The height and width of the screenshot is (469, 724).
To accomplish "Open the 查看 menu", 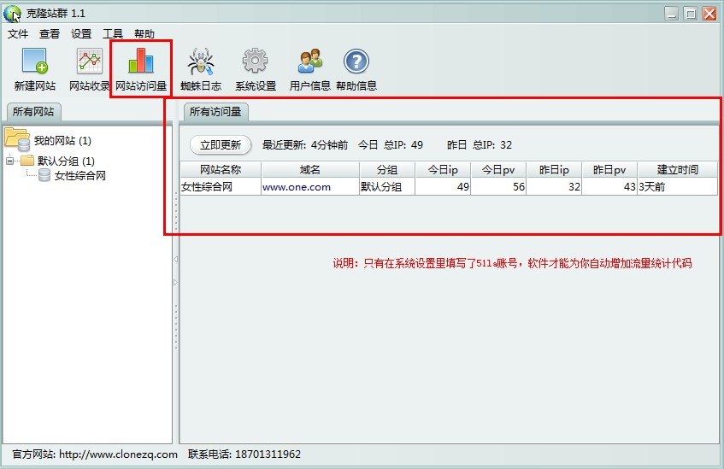I will pyautogui.click(x=50, y=33).
